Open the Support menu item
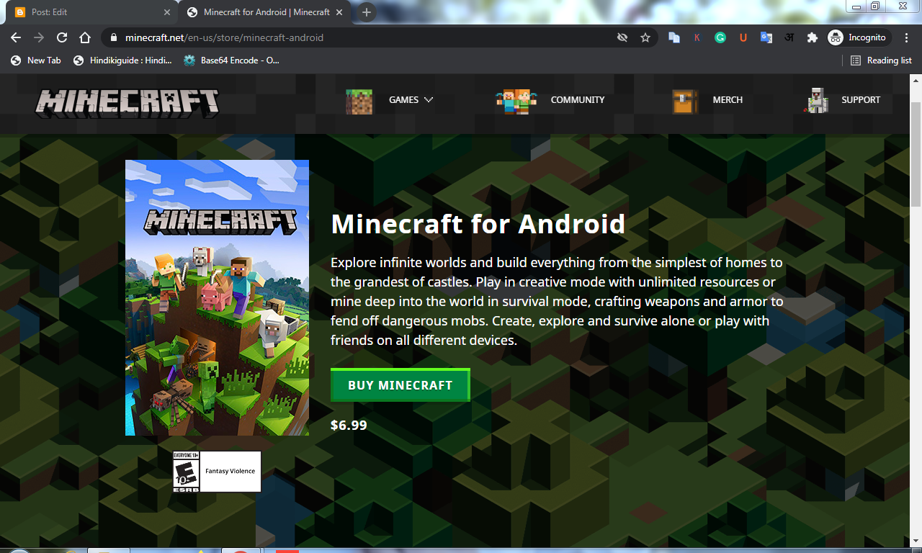This screenshot has height=553, width=922. 861,100
